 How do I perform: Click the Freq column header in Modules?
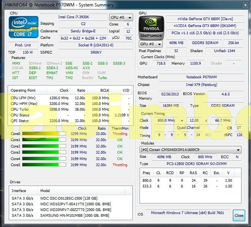(x=146, y=173)
